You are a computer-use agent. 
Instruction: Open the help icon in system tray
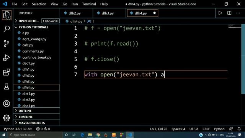pos(201,135)
